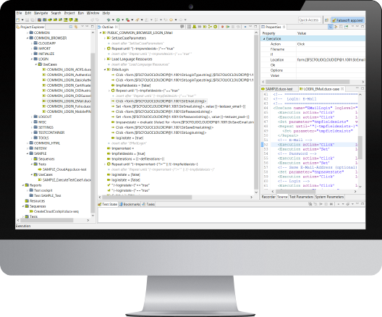Open the Window menu
382x317 pixels.
pyautogui.click(x=93, y=13)
